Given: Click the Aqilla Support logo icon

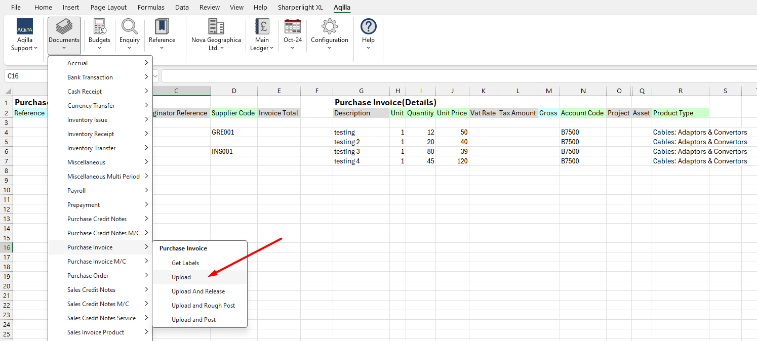Looking at the screenshot, I should [x=24, y=27].
